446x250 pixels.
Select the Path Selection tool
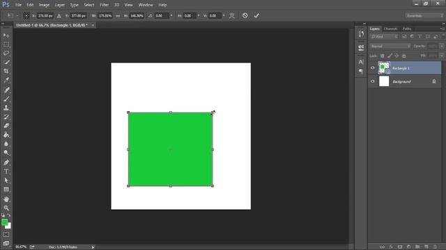point(6,181)
